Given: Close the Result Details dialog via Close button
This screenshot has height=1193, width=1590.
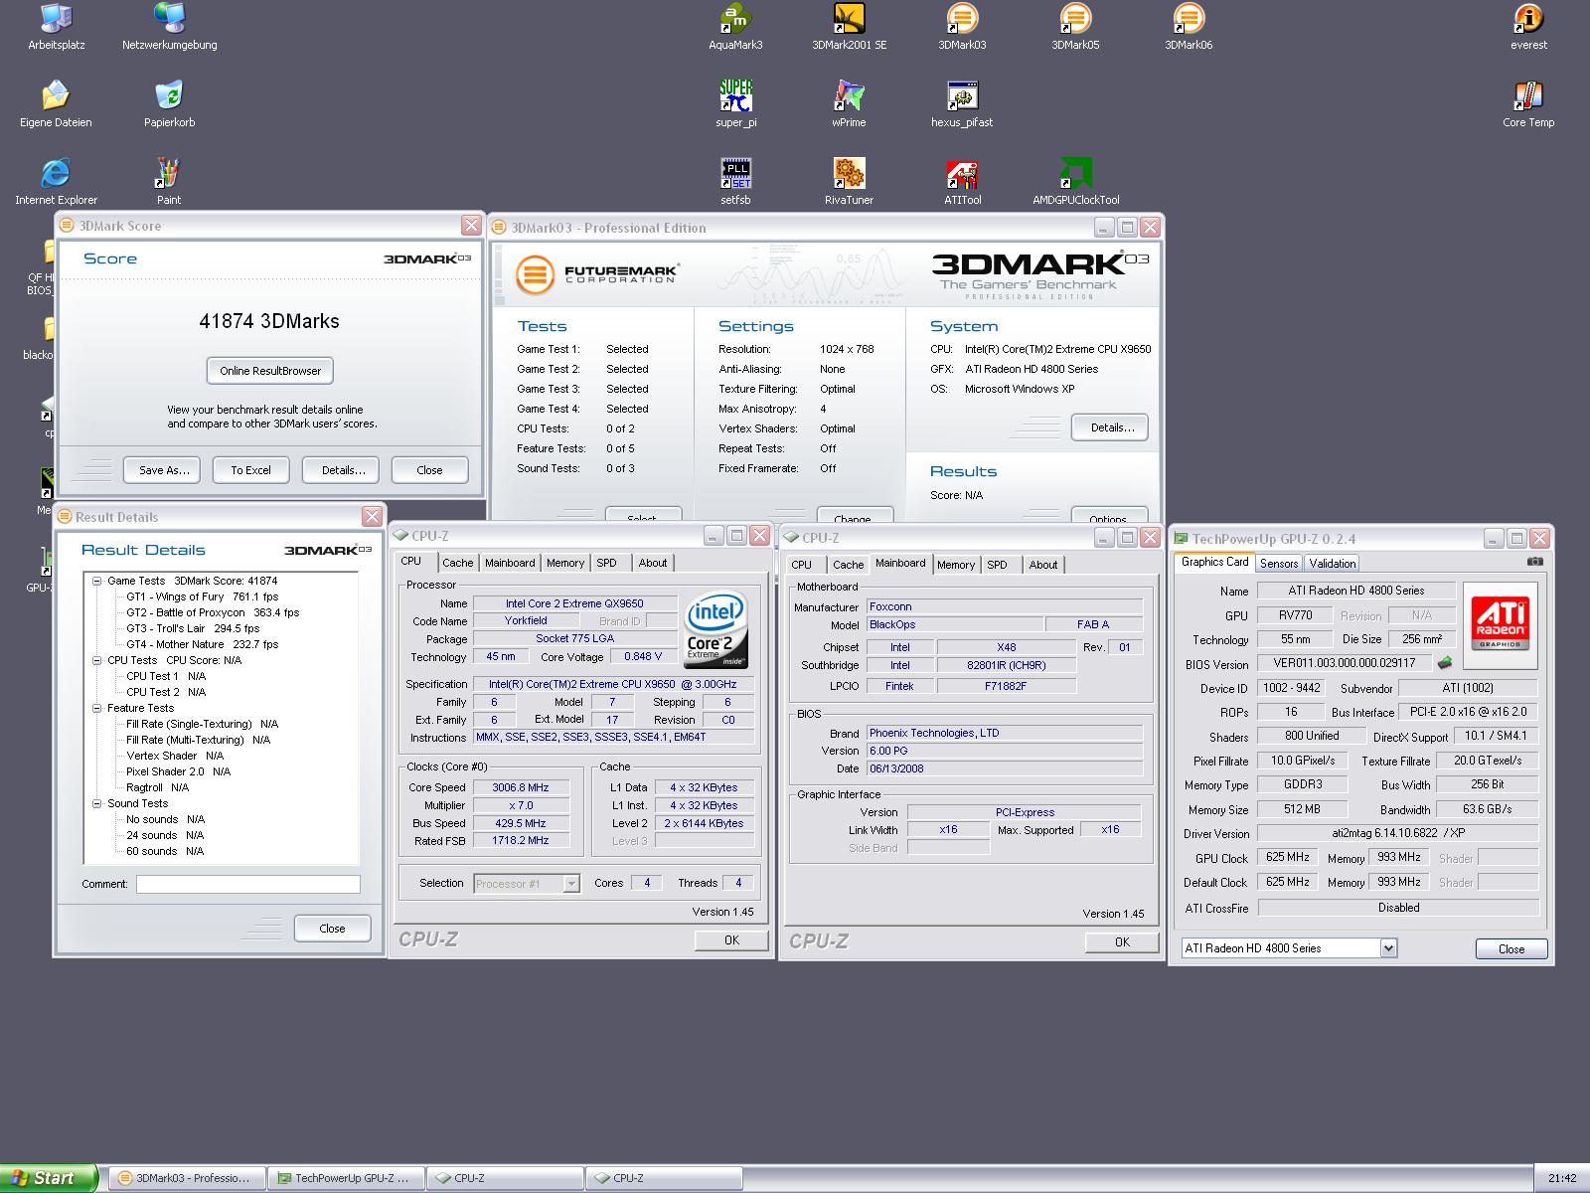Looking at the screenshot, I should [332, 929].
